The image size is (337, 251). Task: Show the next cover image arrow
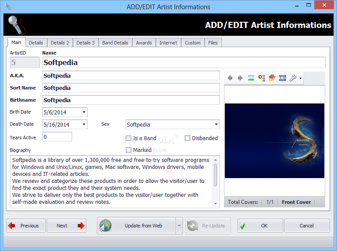(x=240, y=78)
